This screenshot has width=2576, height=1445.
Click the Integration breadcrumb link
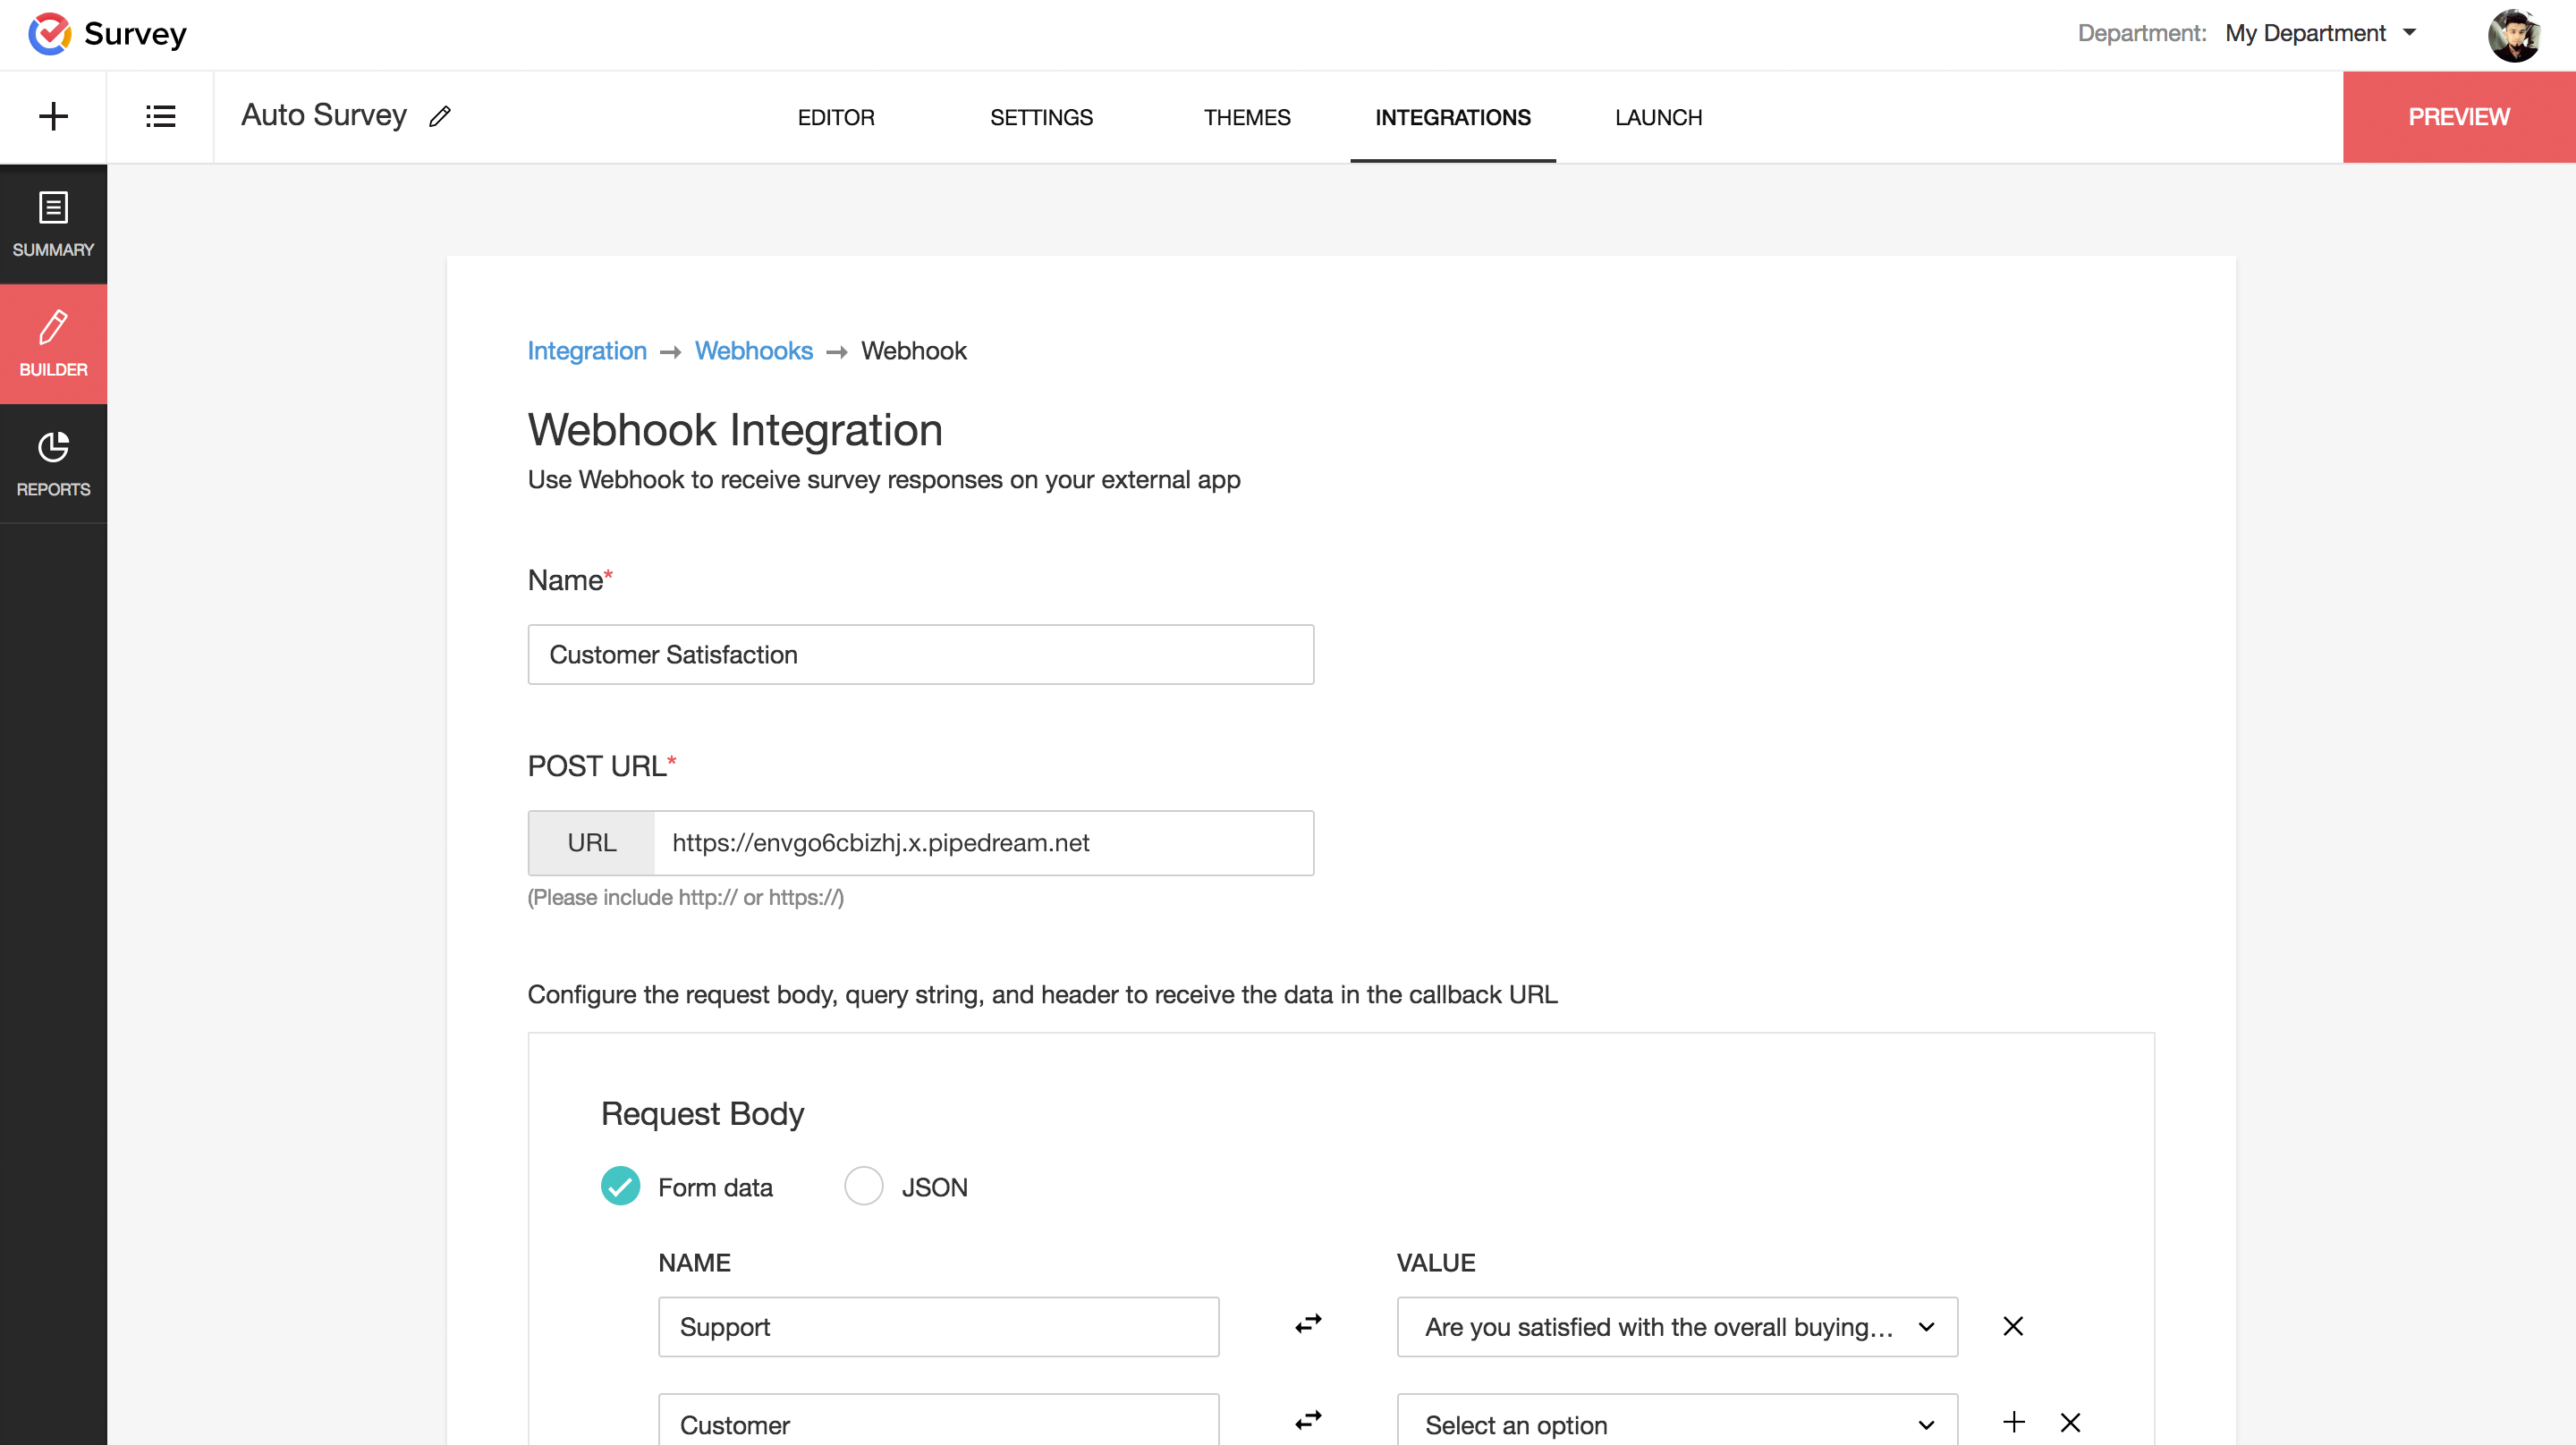coord(588,349)
